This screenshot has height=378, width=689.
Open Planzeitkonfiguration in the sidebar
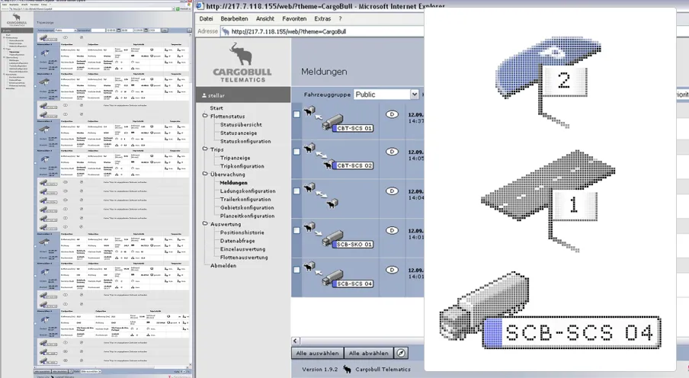coord(247,216)
